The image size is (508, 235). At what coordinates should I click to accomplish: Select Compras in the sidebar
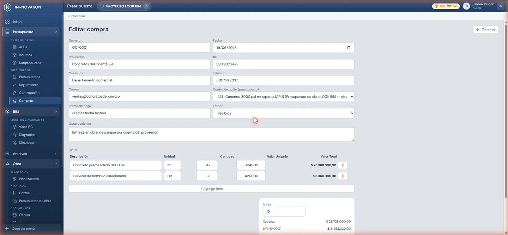pyautogui.click(x=35, y=101)
